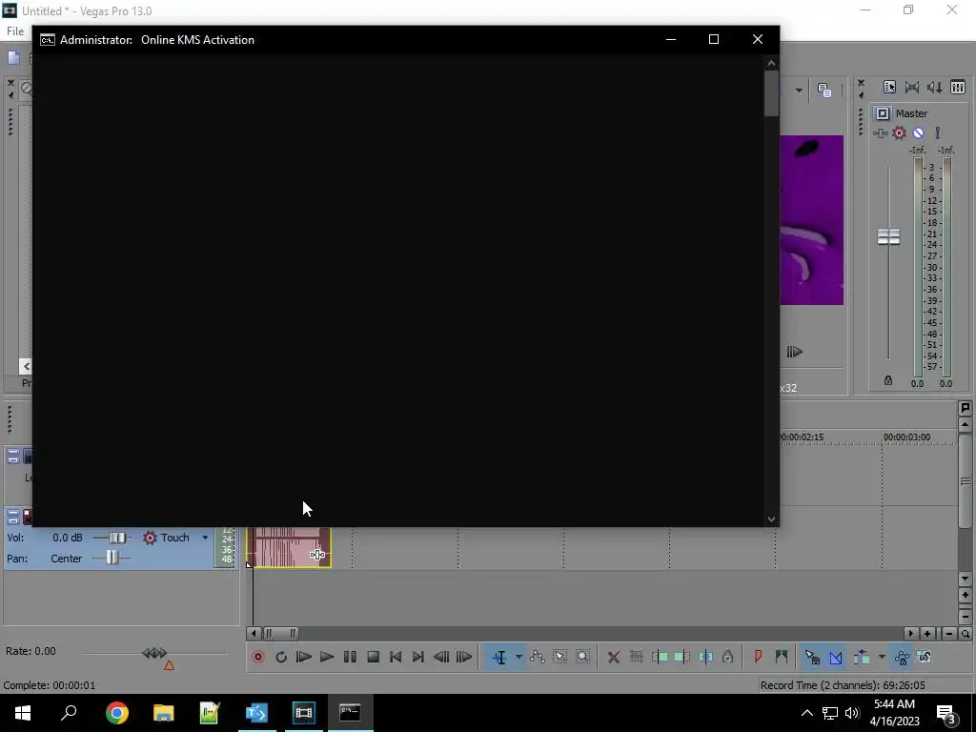Toggle Master bus Mute icon
Image resolution: width=976 pixels, height=732 pixels.
coord(918,132)
